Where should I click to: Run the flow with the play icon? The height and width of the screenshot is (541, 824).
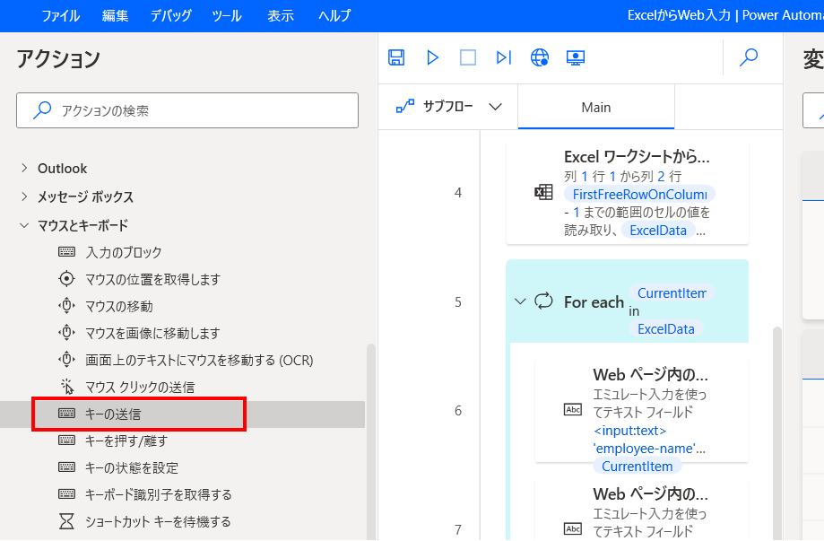(x=432, y=57)
